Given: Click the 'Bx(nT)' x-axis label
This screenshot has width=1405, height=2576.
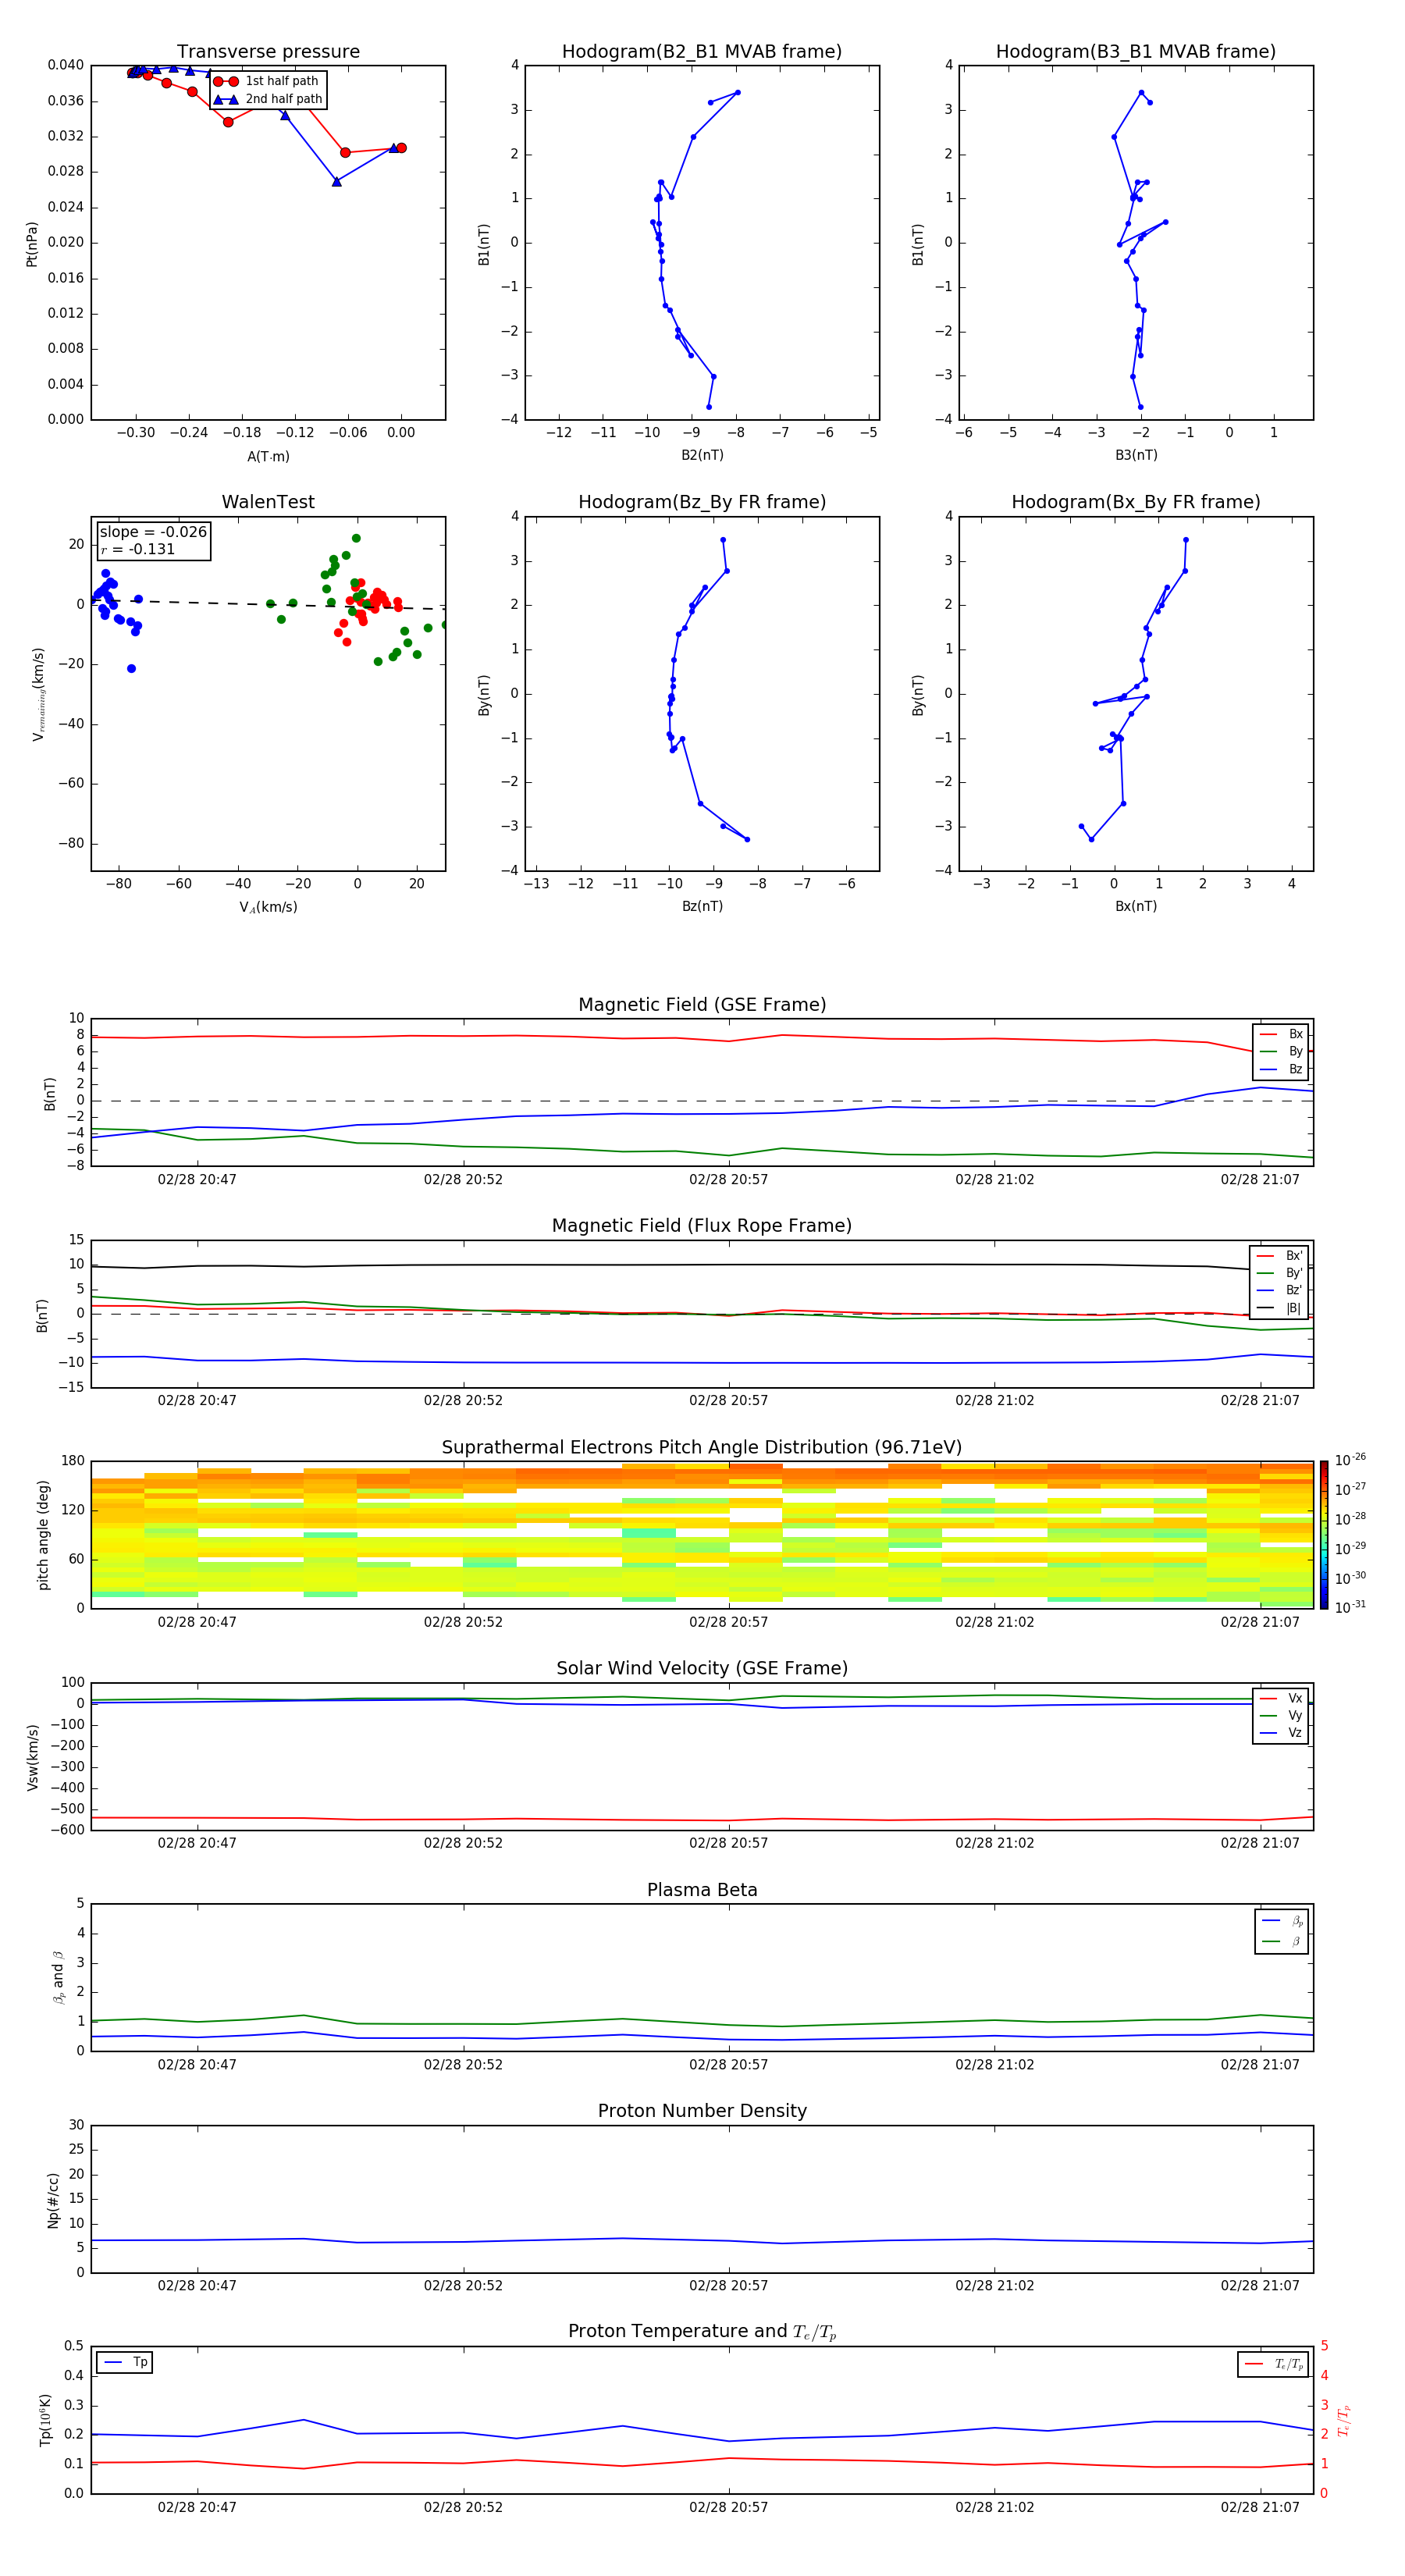Looking at the screenshot, I should tap(1136, 906).
